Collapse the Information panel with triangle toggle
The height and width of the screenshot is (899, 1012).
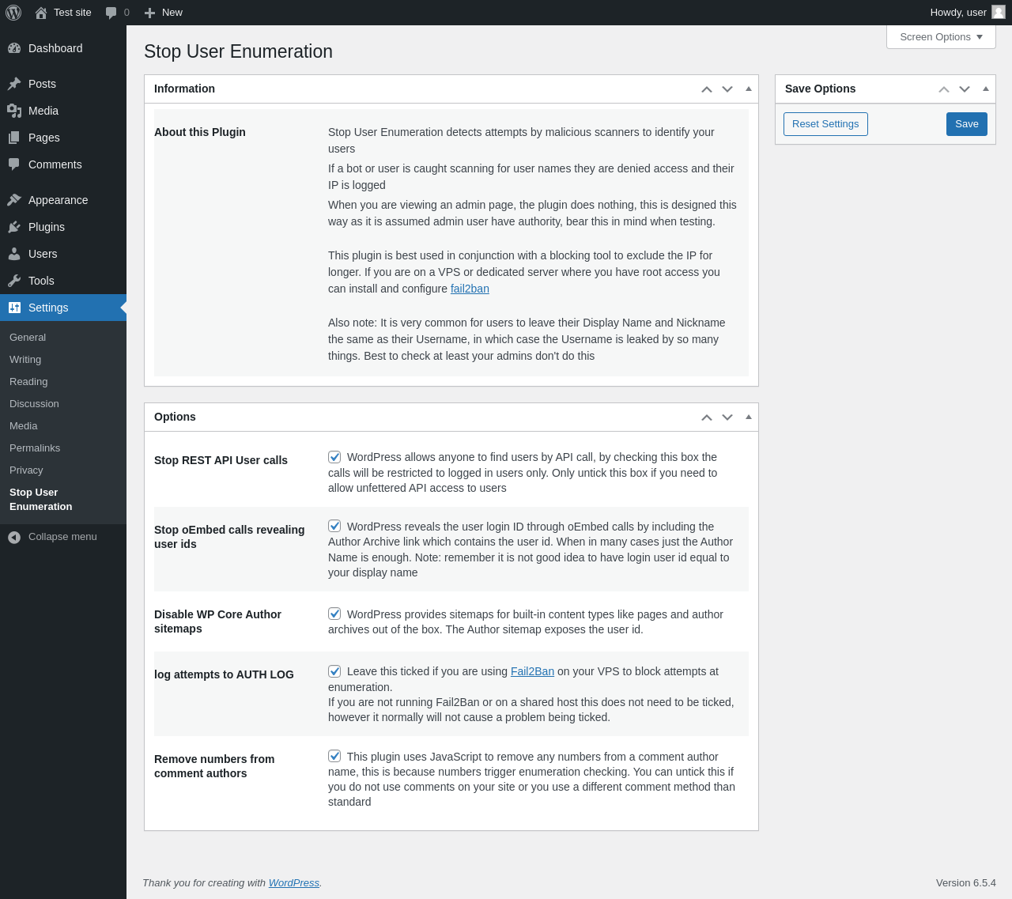point(749,89)
